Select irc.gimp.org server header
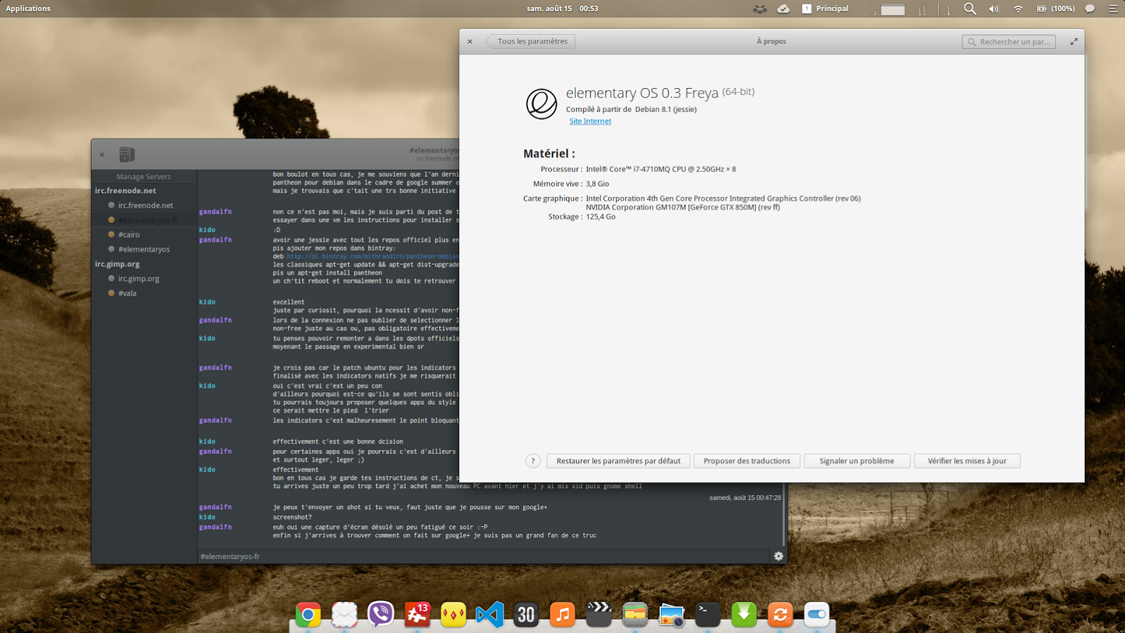Screen dimensions: 1125x633 click(x=118, y=264)
